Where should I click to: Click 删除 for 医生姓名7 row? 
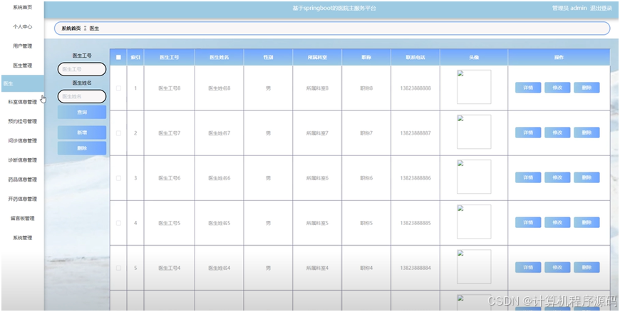[587, 132]
